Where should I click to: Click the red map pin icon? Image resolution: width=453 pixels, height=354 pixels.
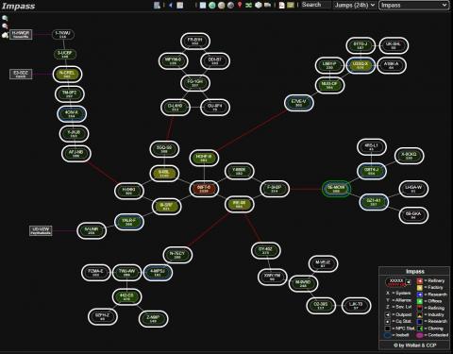point(240,5)
